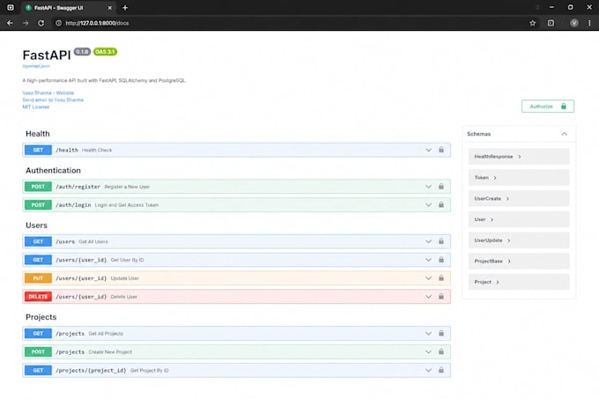
Task: Click the GET badge on /health
Action: click(x=38, y=150)
